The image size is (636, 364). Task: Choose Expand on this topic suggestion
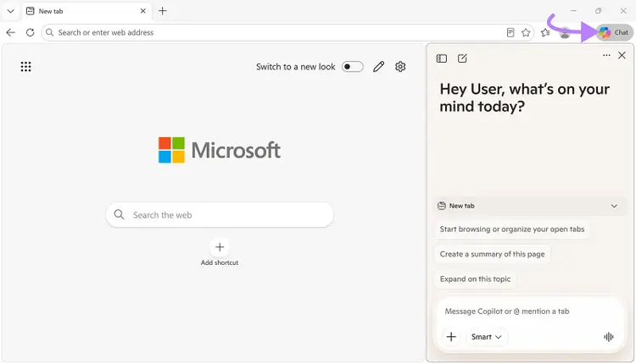[x=475, y=279]
